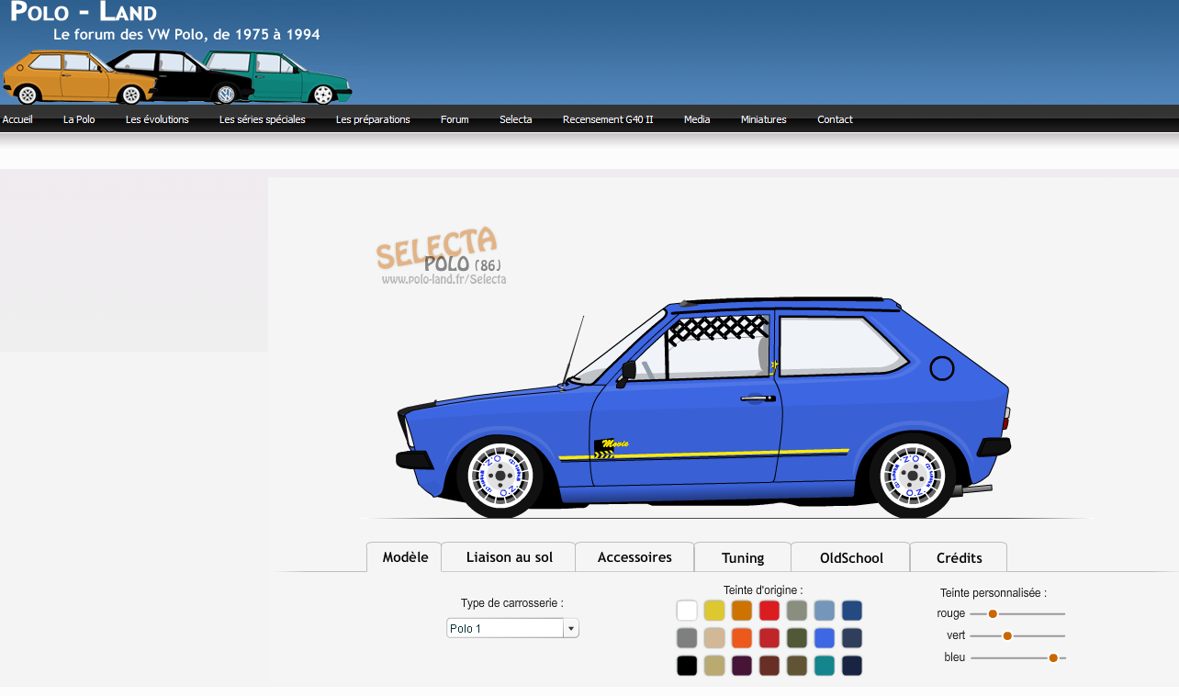This screenshot has height=696, width=1179.
Task: Select Les préparations in the navigation bar
Action: [x=373, y=119]
